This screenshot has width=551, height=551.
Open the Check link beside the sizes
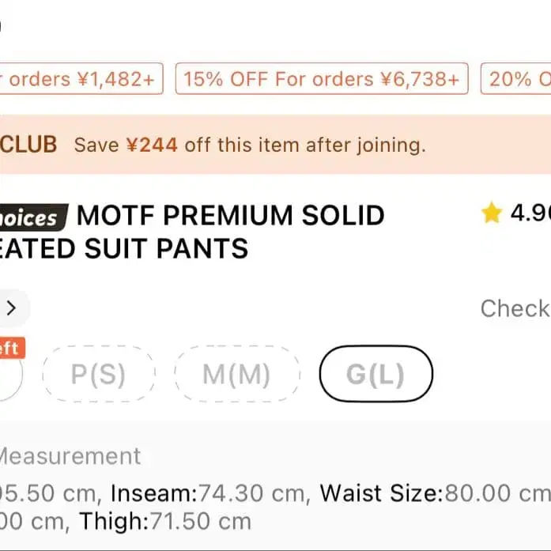(515, 308)
